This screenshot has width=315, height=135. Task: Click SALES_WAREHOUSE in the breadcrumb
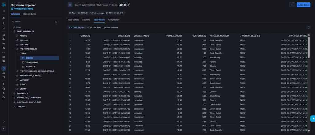click(x=84, y=5)
